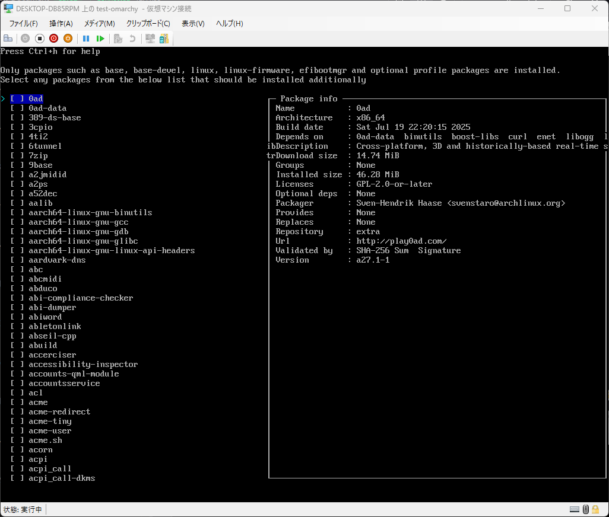Image resolution: width=609 pixels, height=517 pixels.
Task: Select the 4ti2 list entry
Action: pyautogui.click(x=38, y=136)
